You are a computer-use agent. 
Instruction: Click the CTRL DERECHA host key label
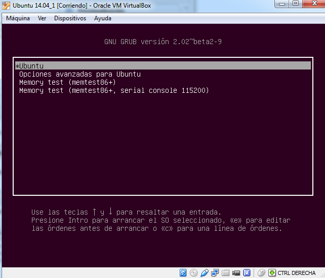click(296, 273)
